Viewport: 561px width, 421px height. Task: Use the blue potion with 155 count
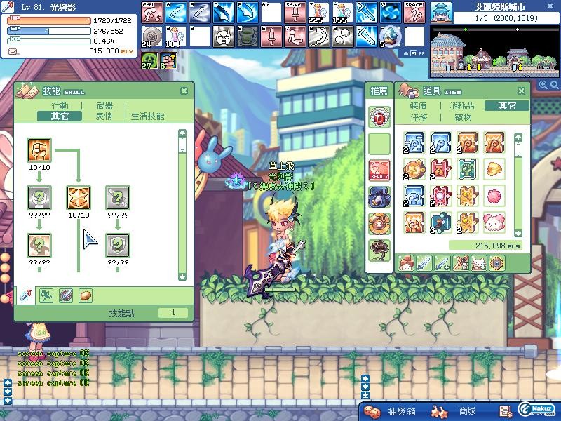[x=343, y=13]
